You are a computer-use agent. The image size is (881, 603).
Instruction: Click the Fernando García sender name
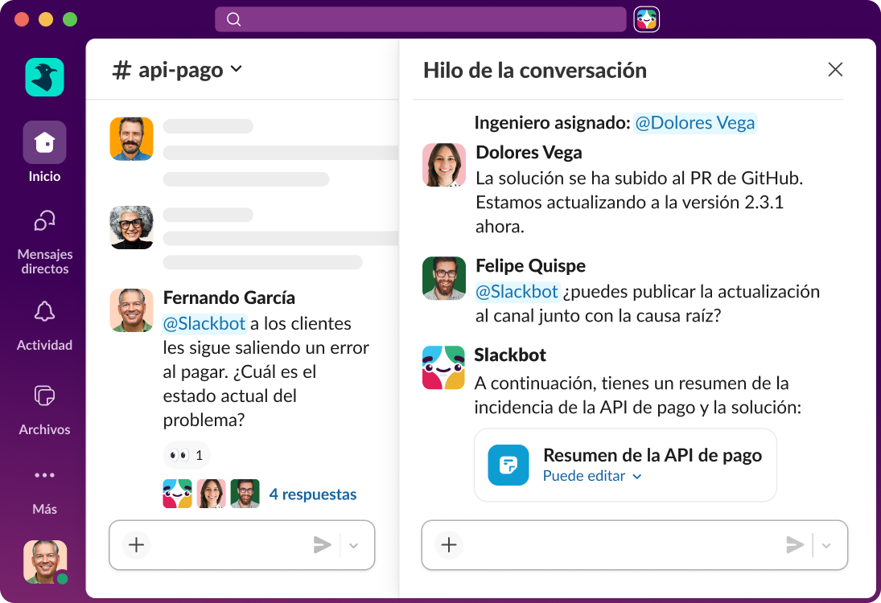[x=228, y=297]
